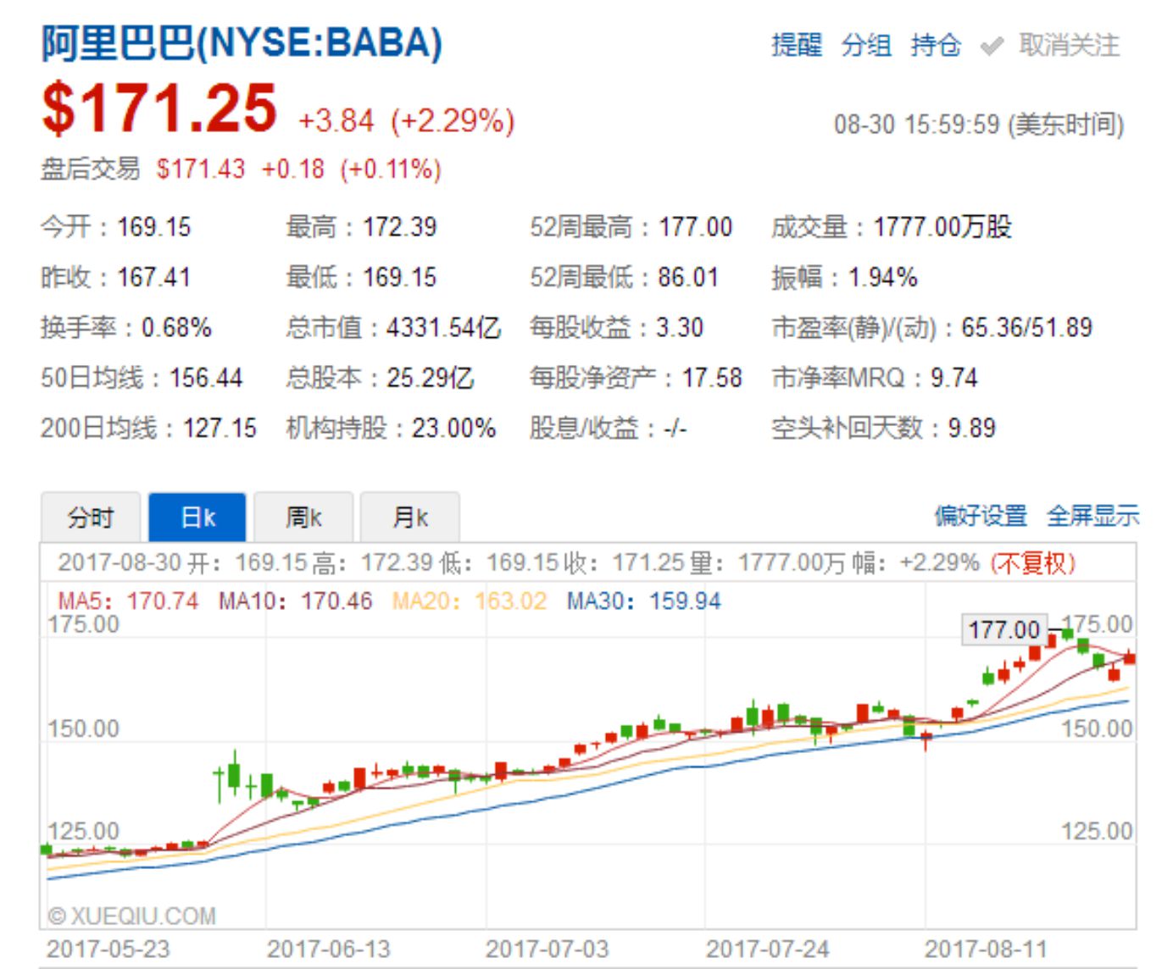This screenshot has width=1173, height=969.
Task: Click the 提醒 reminder link
Action: [x=796, y=44]
